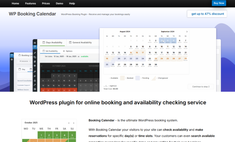Click the get up to 47% discount link

click(207, 14)
